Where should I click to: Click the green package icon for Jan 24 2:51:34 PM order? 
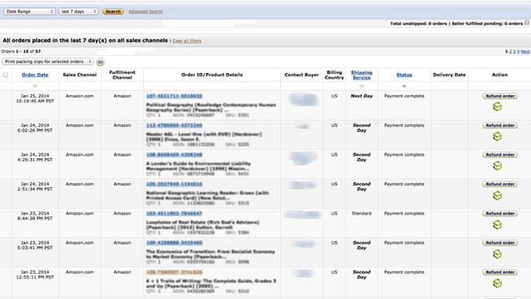tap(497, 195)
